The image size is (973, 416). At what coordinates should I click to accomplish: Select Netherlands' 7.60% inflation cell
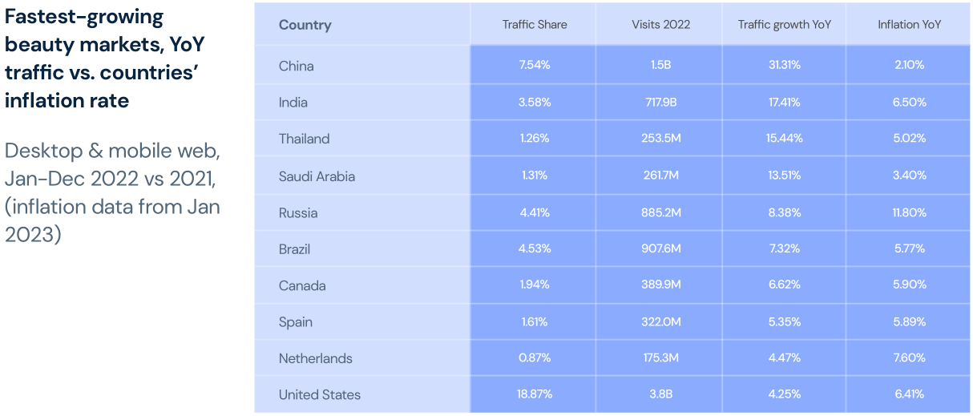coord(909,358)
